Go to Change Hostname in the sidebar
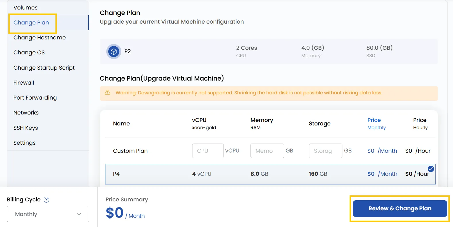Image resolution: width=453 pixels, height=227 pixels. (x=40, y=37)
